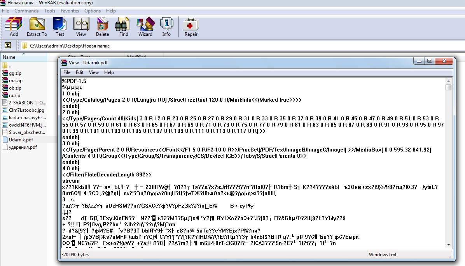The image size is (465, 266).
Task: Click the '%PDF-1.5' header line
Action: pos(74,81)
